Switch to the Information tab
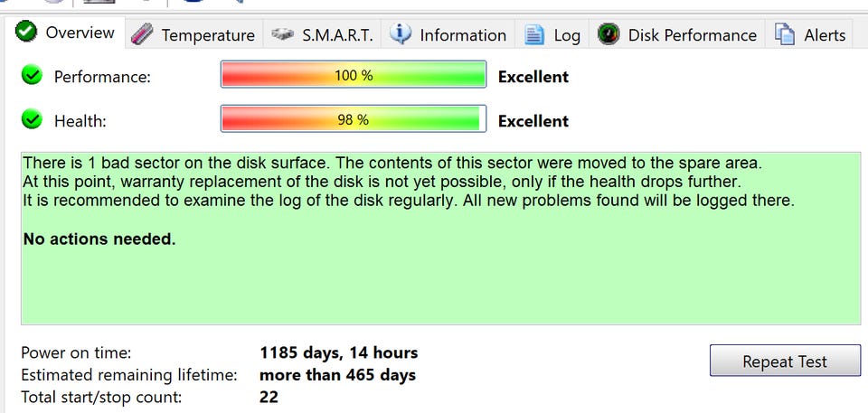Viewport: 868px width, 413px height. [448, 35]
